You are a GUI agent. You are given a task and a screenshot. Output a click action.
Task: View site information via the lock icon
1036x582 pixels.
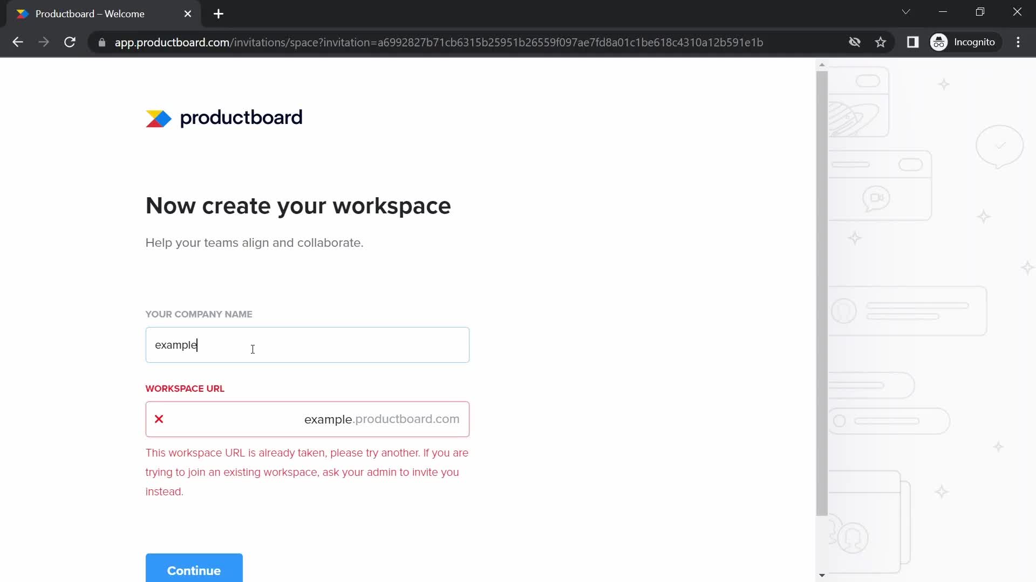[x=102, y=42]
